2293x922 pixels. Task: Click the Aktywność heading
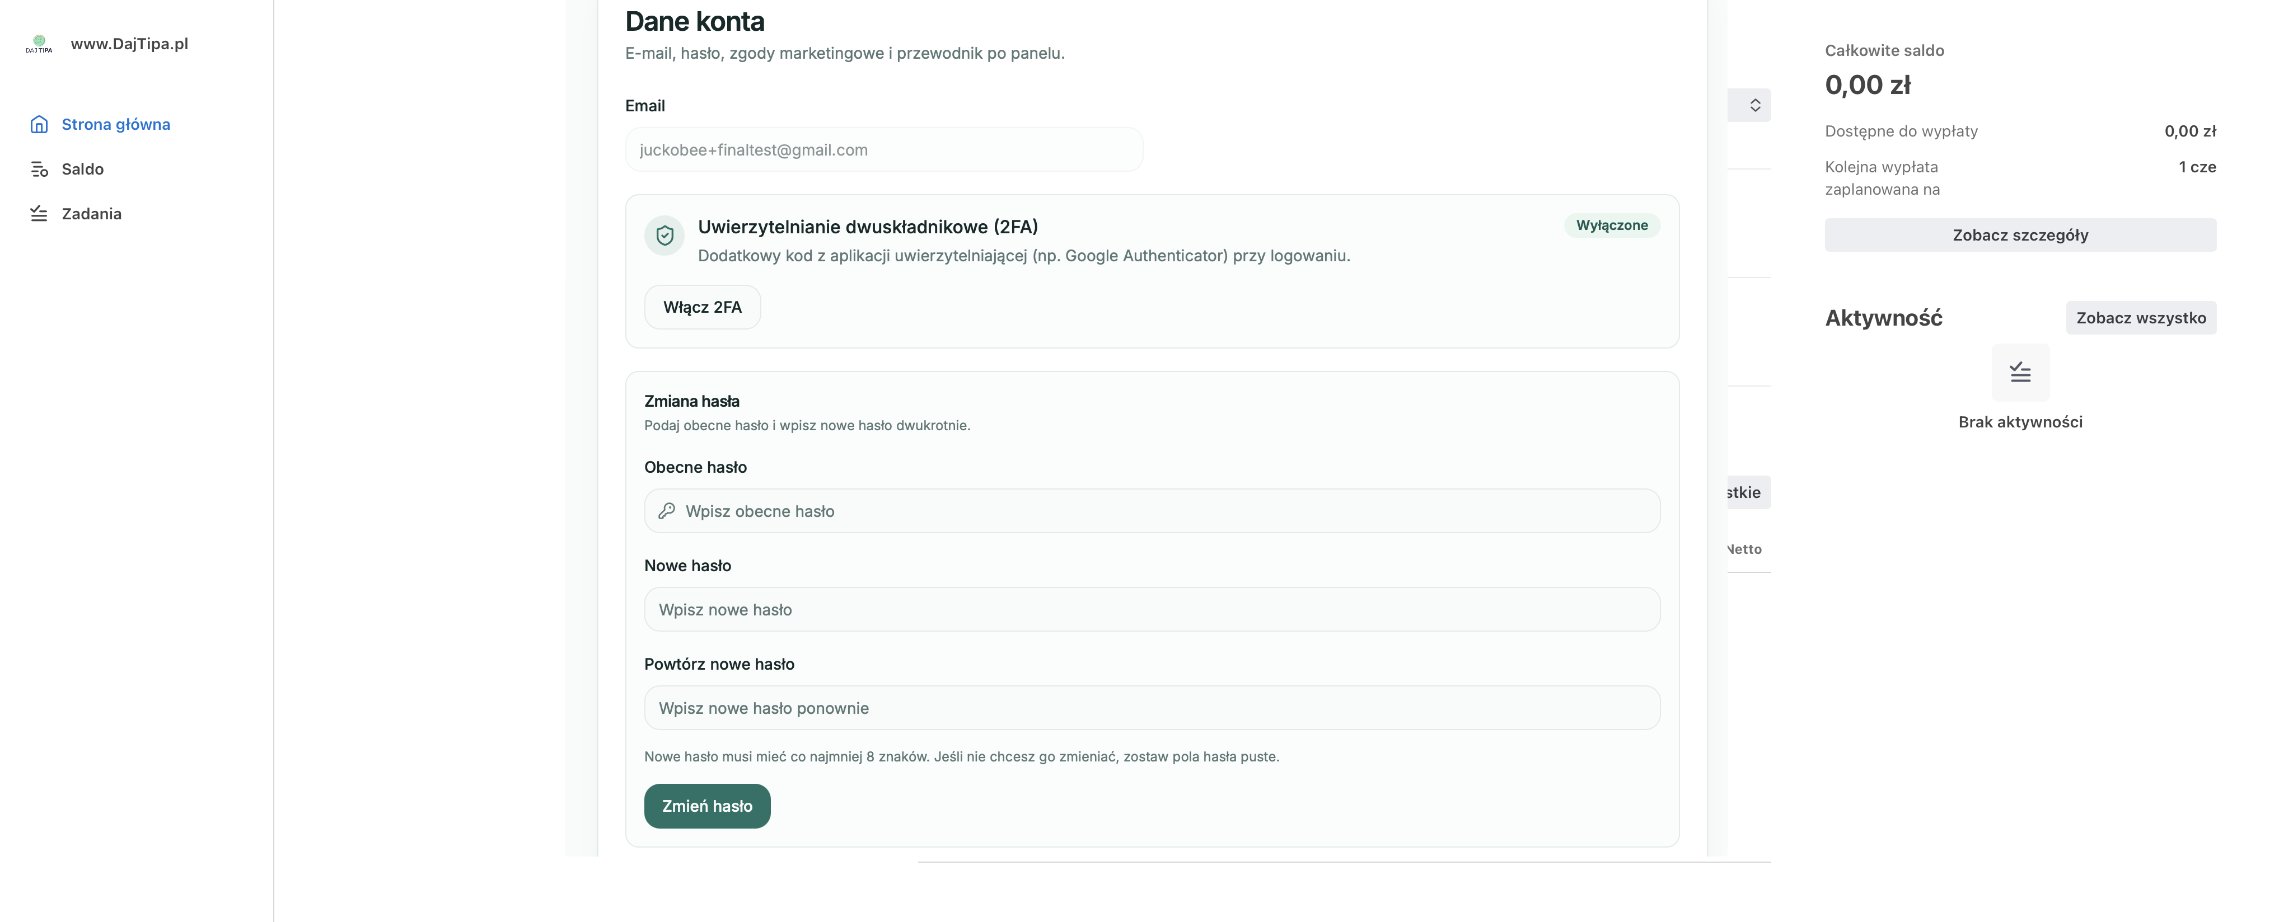pyautogui.click(x=1884, y=318)
